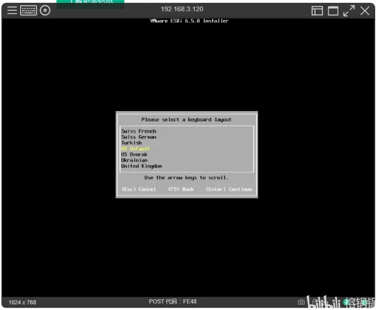Click (Enter) Continue option
The width and height of the screenshot is (378, 310).
[x=229, y=189]
